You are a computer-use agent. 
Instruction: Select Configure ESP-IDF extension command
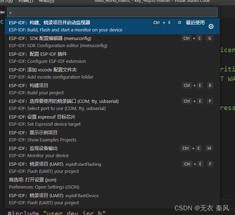112,58
